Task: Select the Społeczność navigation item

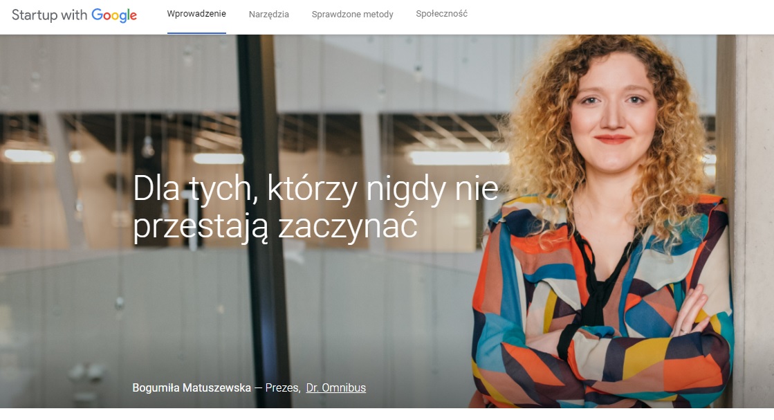Action: click(x=441, y=14)
